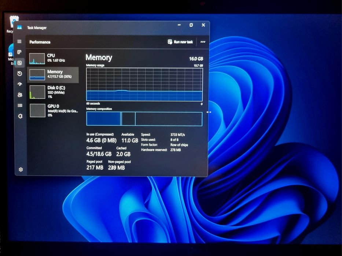Image resolution: width=342 pixels, height=256 pixels.
Task: Click the Non-paged pool value 239 MB
Action: [117, 168]
